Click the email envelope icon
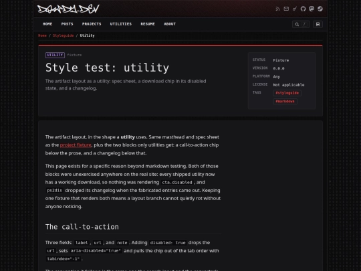This screenshot has width=361, height=271. (286, 9)
